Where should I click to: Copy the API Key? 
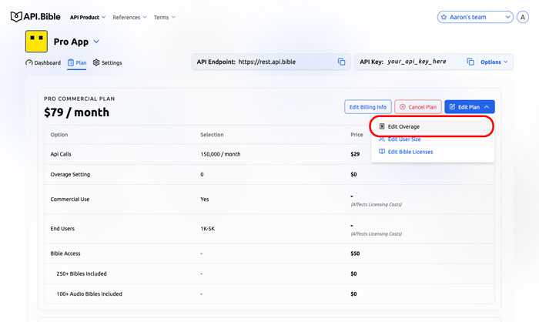coord(470,62)
